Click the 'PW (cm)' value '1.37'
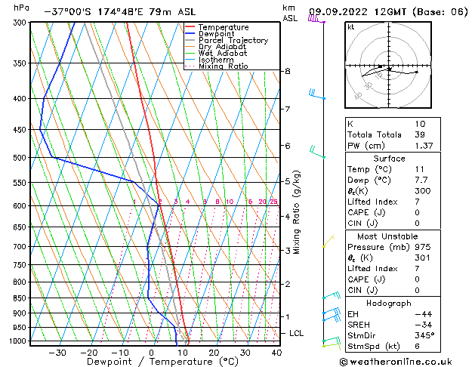The width and height of the screenshot is (475, 367). coord(424,146)
